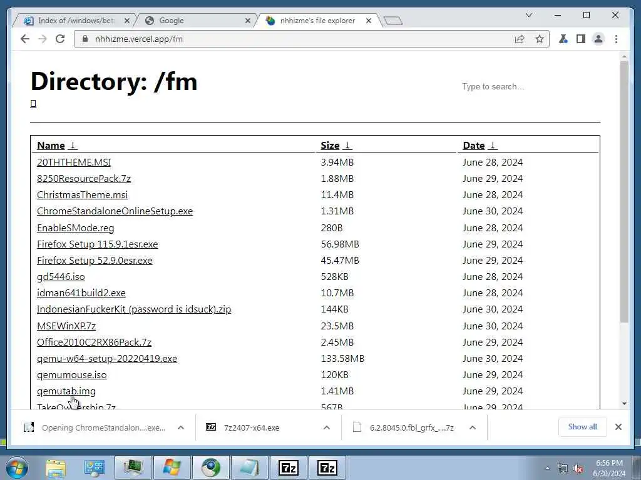Open the taskbar clock and date
The height and width of the screenshot is (480, 641).
click(609, 468)
